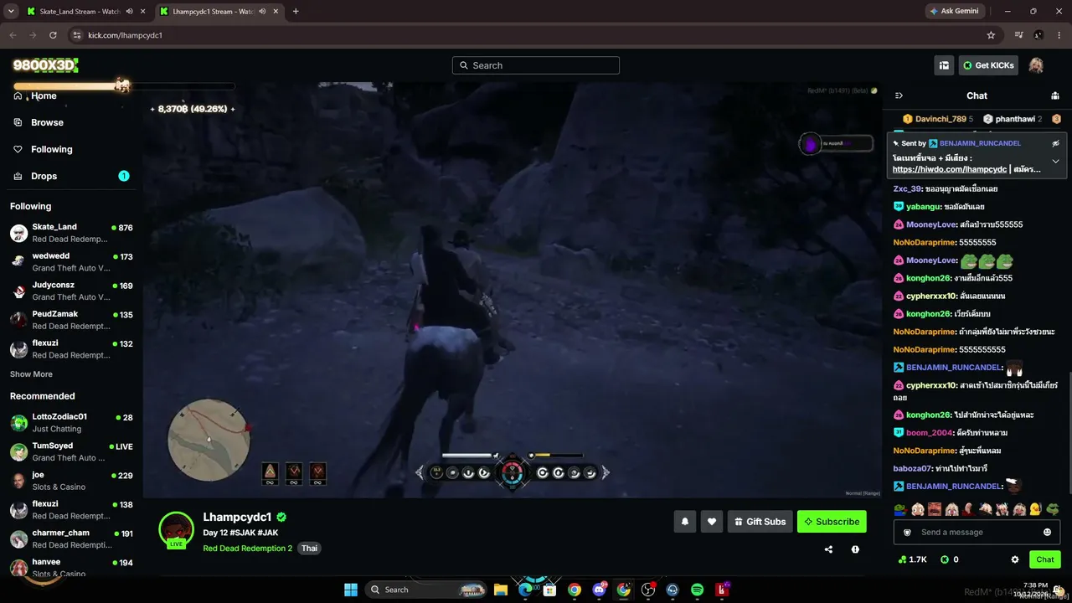Share the stream via share icon
Image resolution: width=1072 pixels, height=603 pixels.
828,549
